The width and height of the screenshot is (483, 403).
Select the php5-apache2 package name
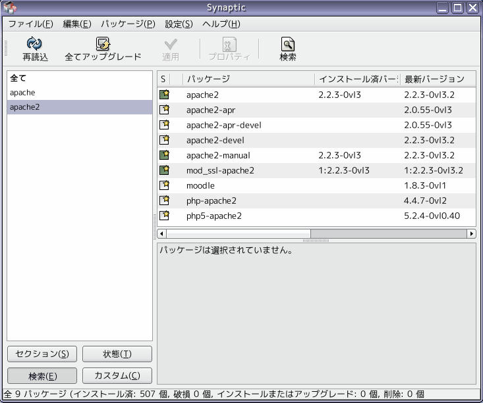pos(213,216)
